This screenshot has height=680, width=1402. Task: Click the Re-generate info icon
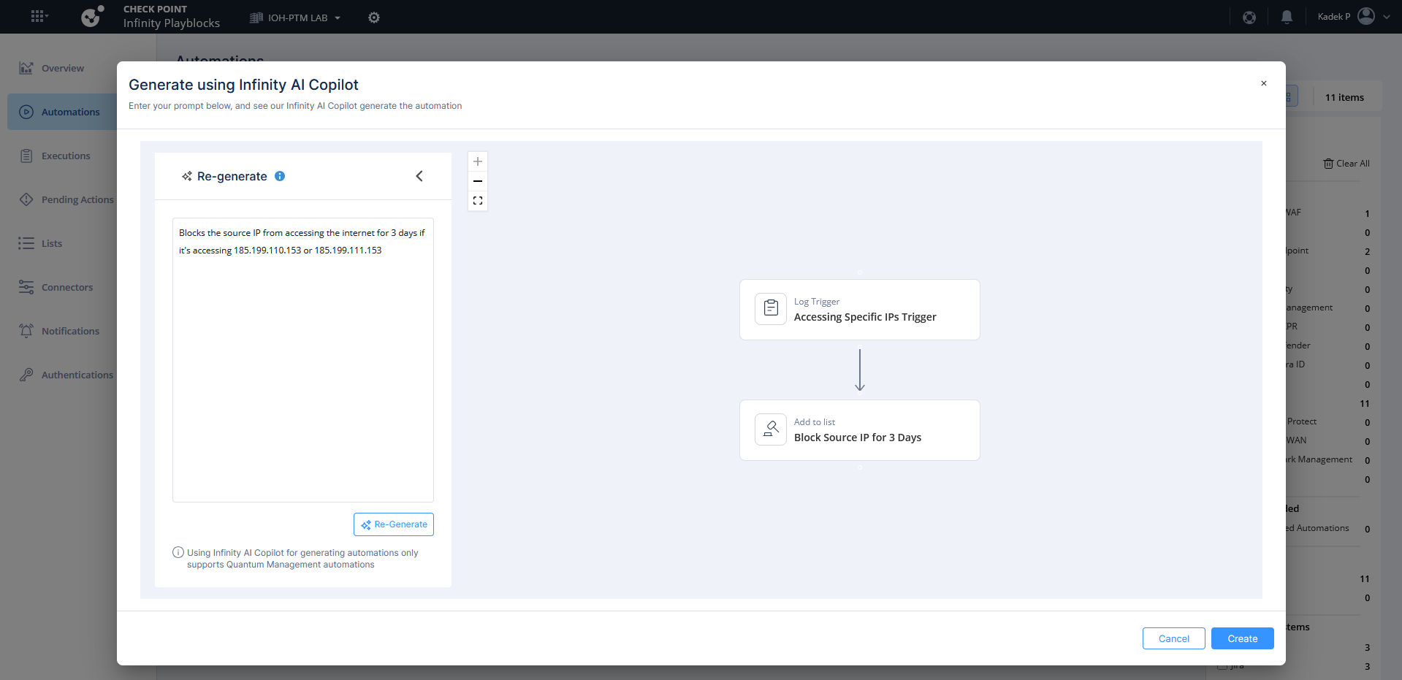[x=280, y=176]
